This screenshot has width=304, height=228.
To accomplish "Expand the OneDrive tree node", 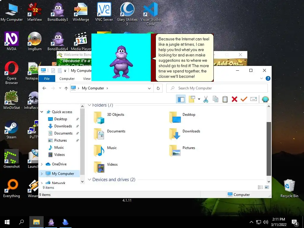I will (42, 164).
